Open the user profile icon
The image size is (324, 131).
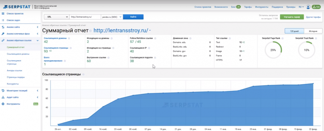coord(308,7)
